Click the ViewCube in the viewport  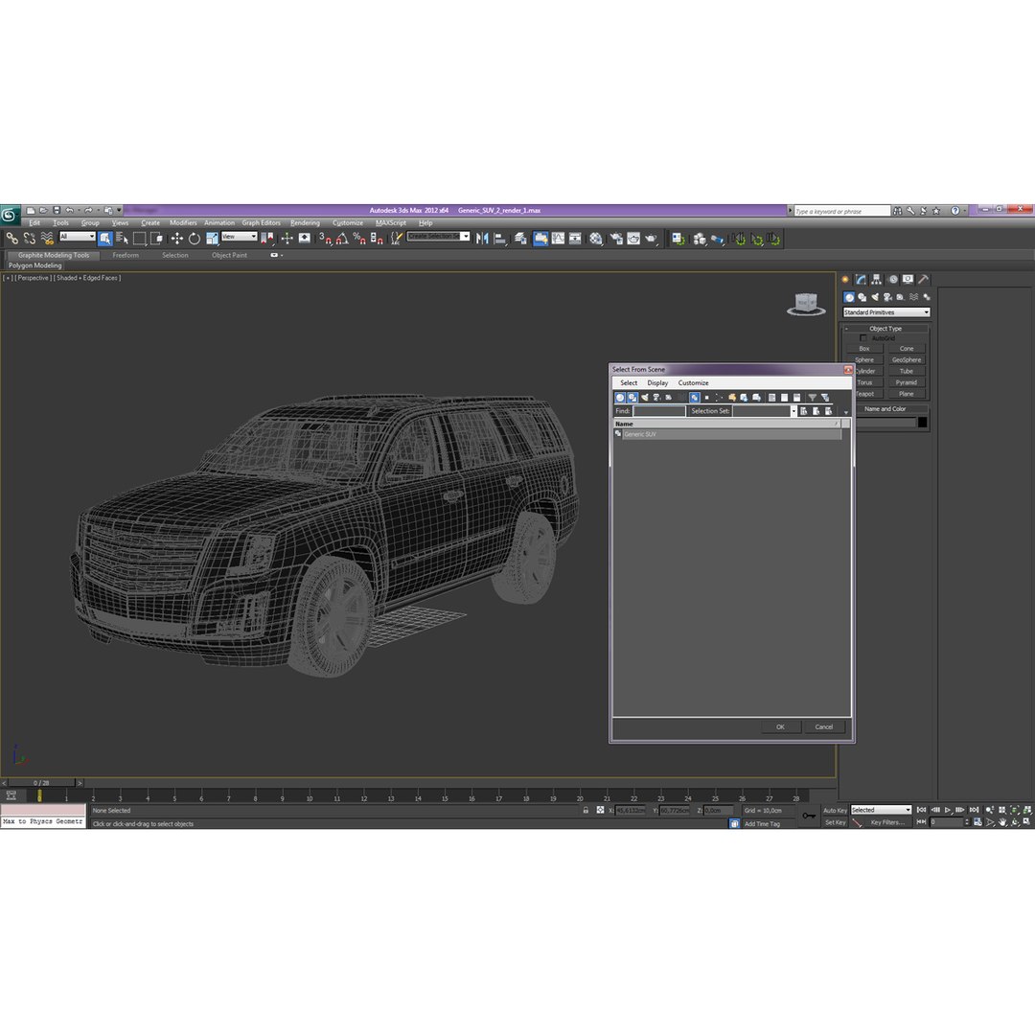(x=806, y=305)
